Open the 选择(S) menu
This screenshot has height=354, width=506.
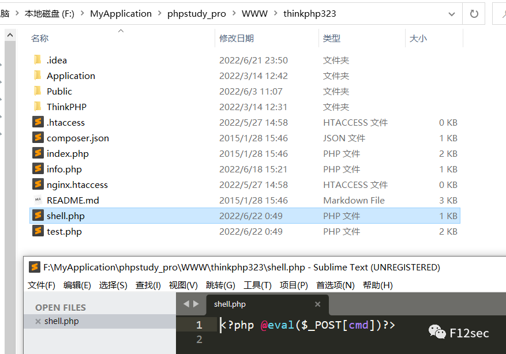click(113, 285)
